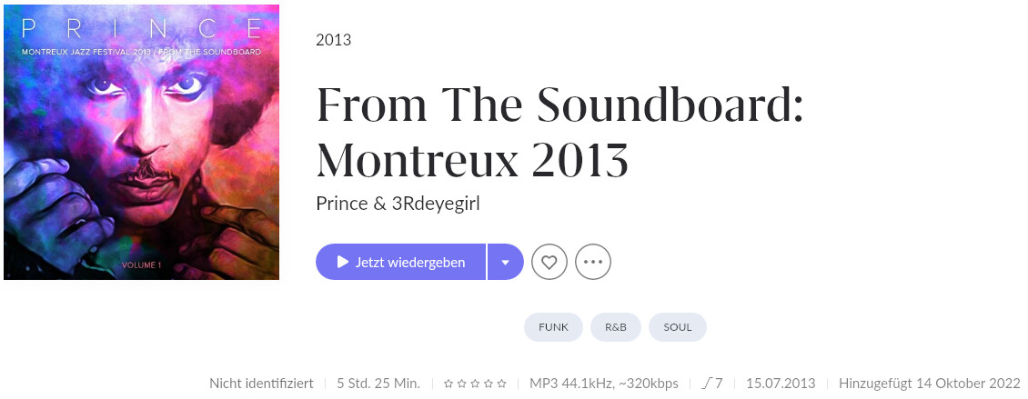The width and height of the screenshot is (1028, 399).
Task: Click the release date 15.07.2013
Action: [x=781, y=384]
